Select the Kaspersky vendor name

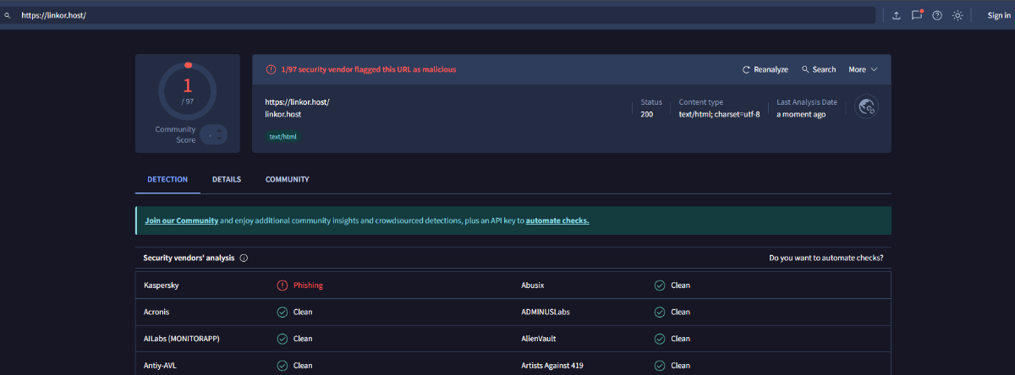point(162,285)
